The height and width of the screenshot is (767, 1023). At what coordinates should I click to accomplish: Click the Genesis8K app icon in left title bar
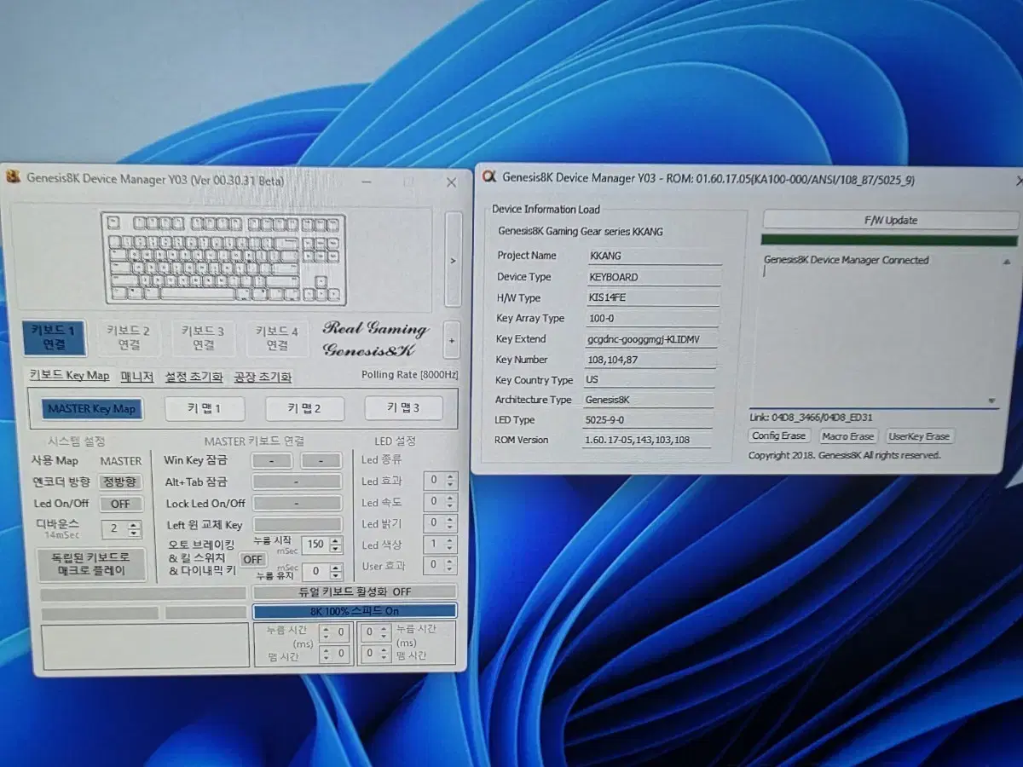13,177
